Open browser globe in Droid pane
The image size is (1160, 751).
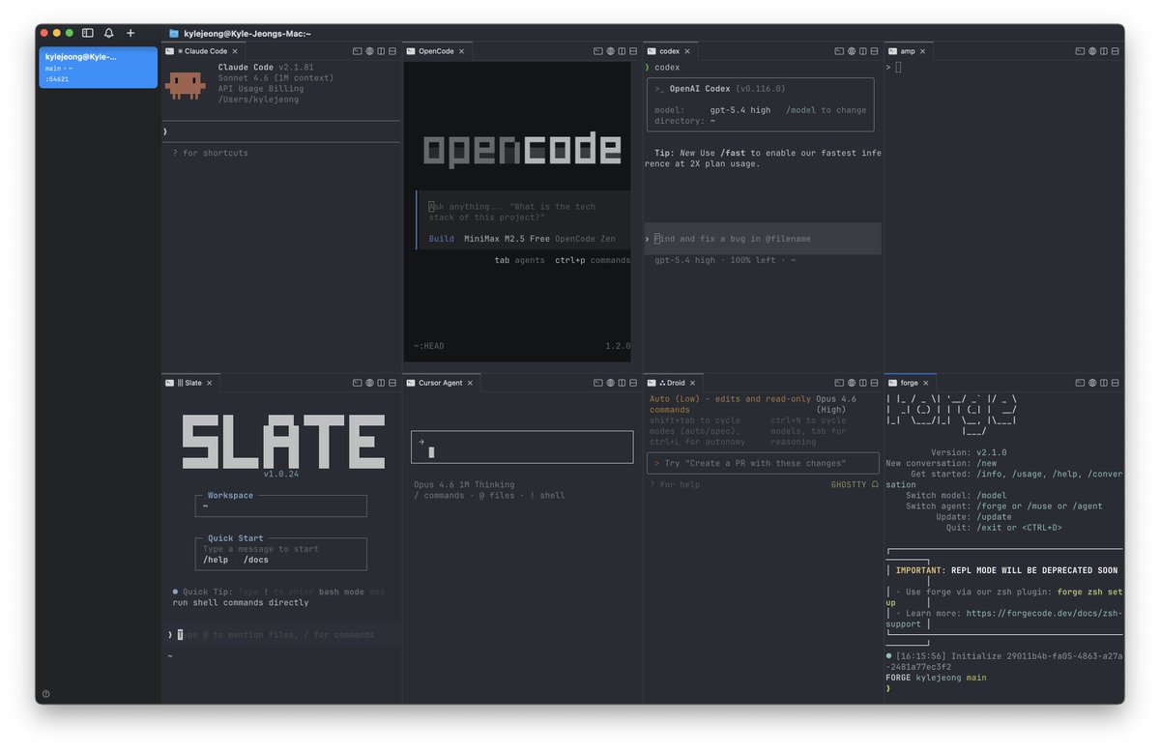point(851,383)
